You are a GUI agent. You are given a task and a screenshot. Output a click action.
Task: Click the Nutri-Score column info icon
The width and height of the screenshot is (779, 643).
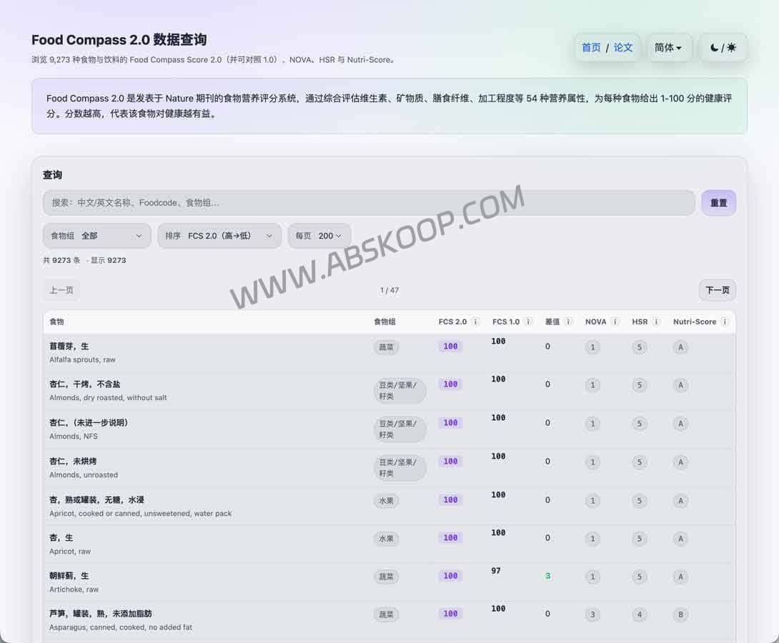(724, 320)
